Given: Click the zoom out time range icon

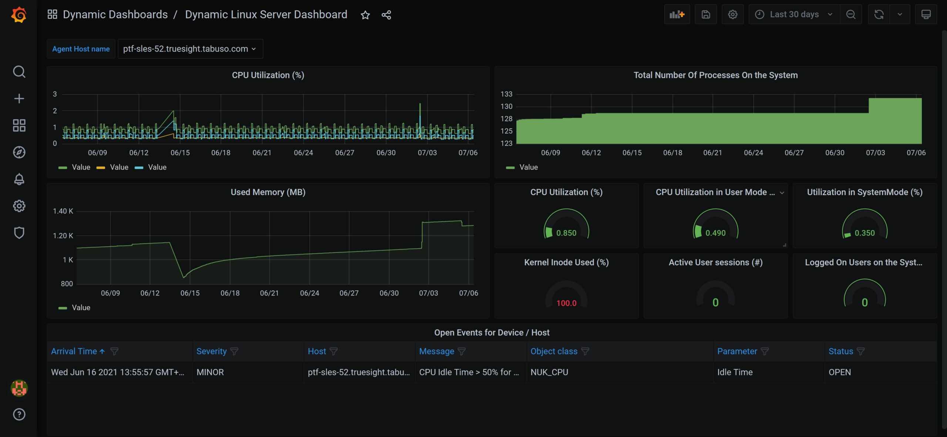Looking at the screenshot, I should click(850, 14).
